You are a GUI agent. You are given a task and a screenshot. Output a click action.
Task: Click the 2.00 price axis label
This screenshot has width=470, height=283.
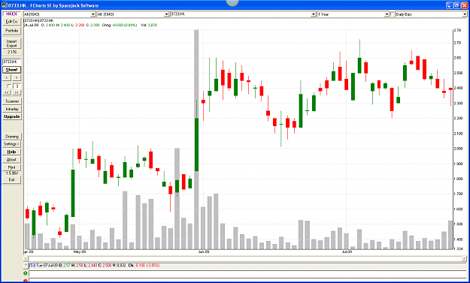457,149
